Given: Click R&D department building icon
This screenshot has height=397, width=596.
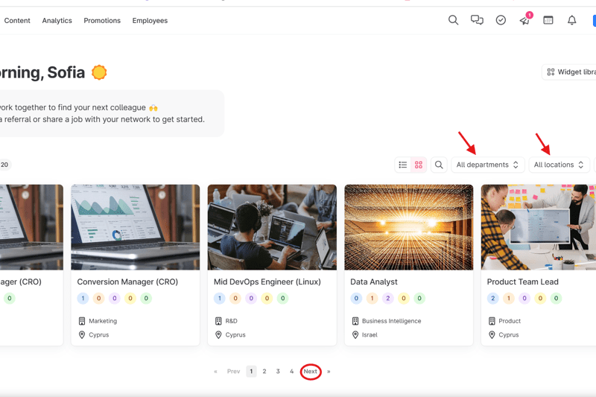Looking at the screenshot, I should (218, 321).
